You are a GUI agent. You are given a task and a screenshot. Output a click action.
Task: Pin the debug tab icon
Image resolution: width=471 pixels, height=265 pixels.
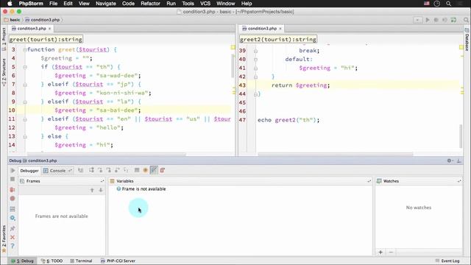tap(13, 229)
